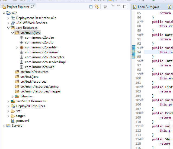Click com.imooc.o2o.entity package icon
Screen dimensions: 173x149
pyautogui.click(x=21, y=47)
